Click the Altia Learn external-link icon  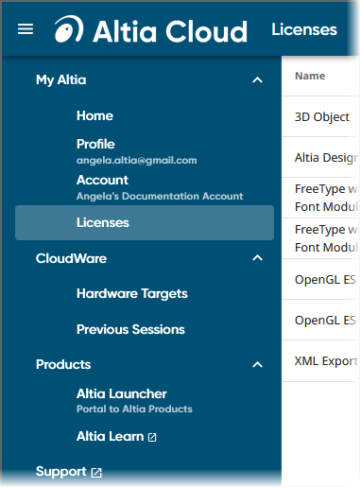tap(152, 437)
